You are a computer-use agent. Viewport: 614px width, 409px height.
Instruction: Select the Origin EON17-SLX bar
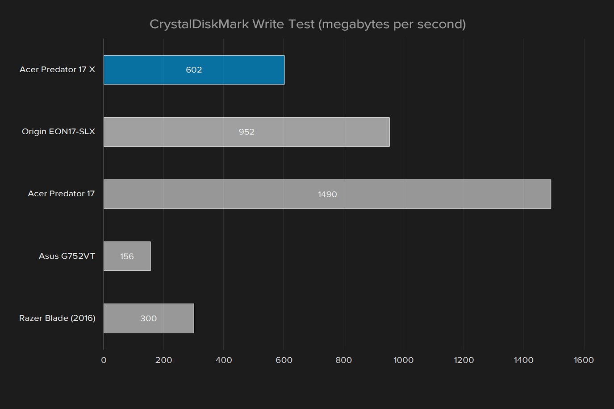click(246, 132)
